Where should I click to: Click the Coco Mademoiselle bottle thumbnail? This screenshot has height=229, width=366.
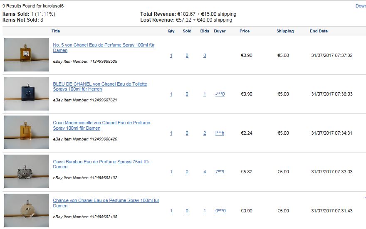[27, 133]
